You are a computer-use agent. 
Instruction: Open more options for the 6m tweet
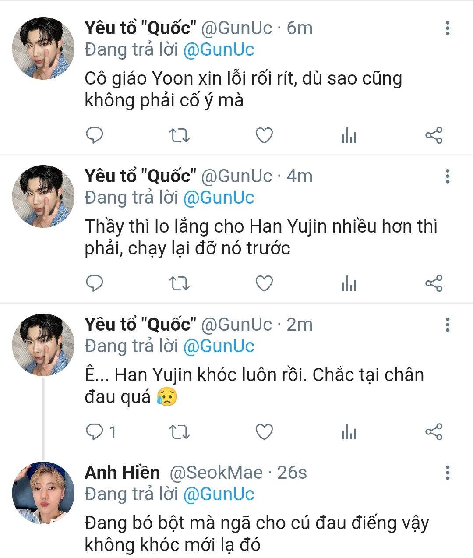[x=447, y=28]
